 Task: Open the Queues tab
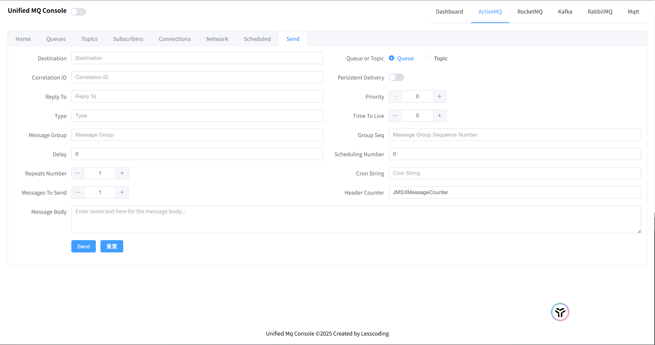56,39
